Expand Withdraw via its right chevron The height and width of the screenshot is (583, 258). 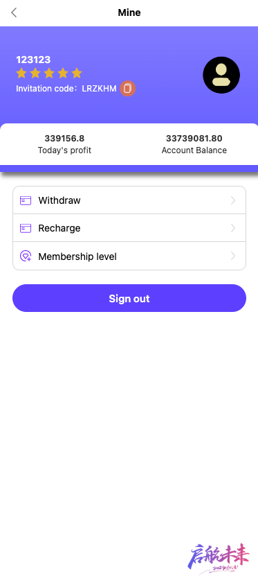233,200
